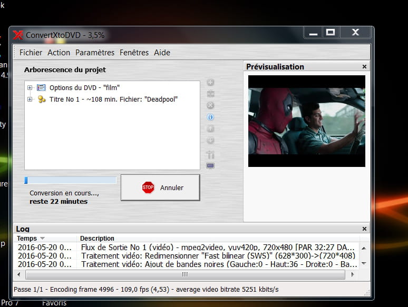Open the Paramètres menu

[95, 53]
